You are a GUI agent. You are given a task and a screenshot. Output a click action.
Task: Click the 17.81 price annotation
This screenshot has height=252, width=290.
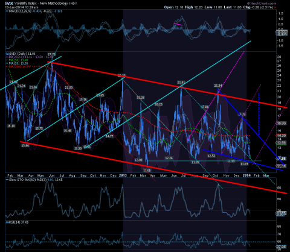[x=205, y=107]
